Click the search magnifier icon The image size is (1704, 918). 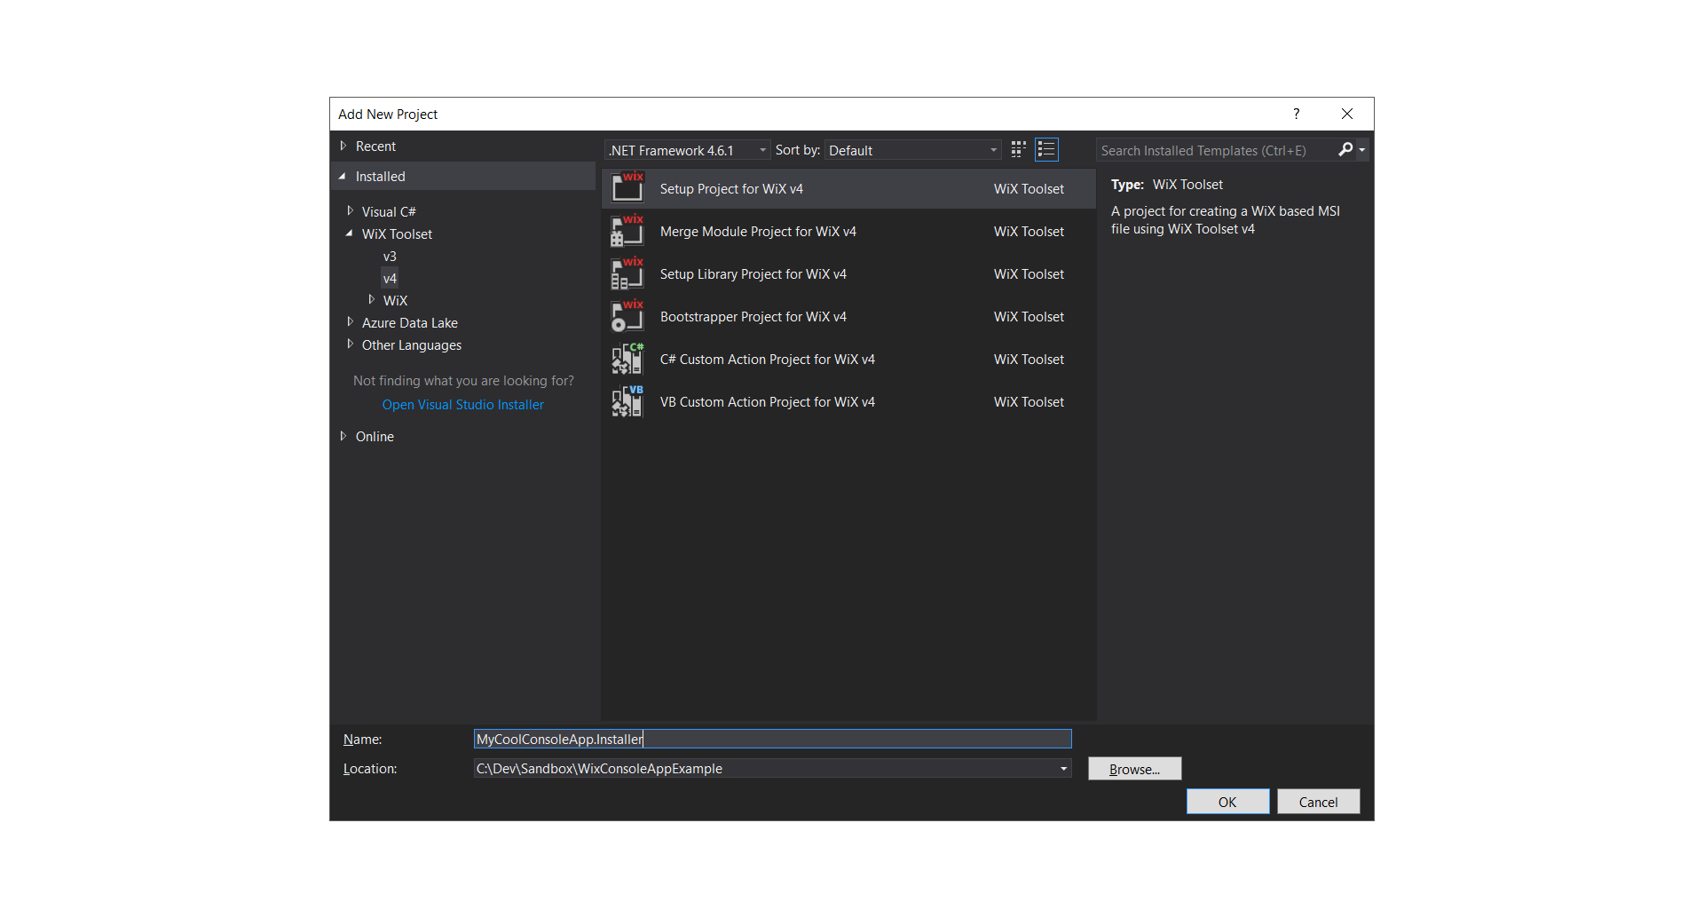point(1346,150)
